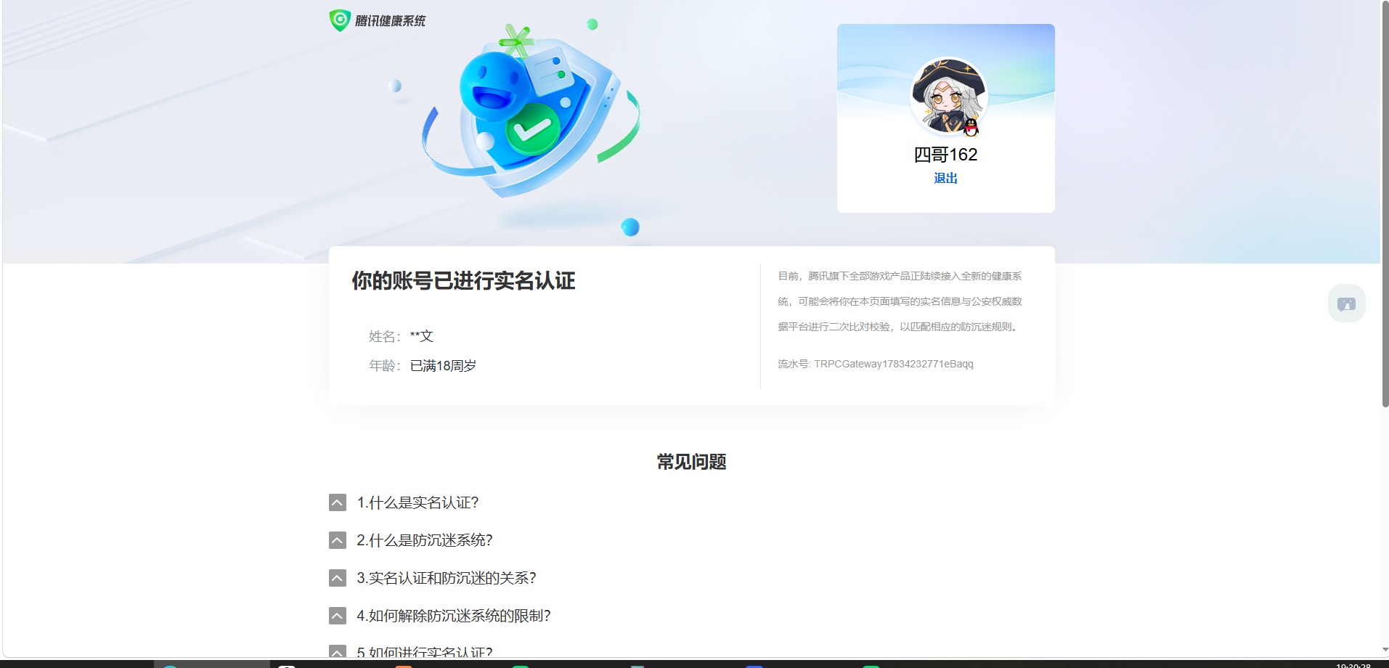Screen dimensions: 1389x668
Task: Click the 四哥162 profile avatar
Action: point(948,96)
